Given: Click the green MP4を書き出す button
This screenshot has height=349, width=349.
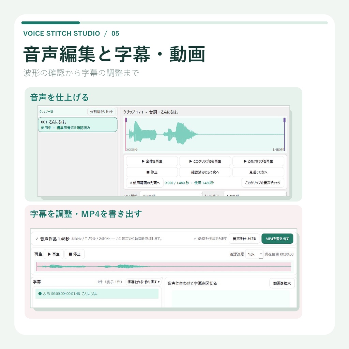Looking at the screenshot, I should coord(277,239).
